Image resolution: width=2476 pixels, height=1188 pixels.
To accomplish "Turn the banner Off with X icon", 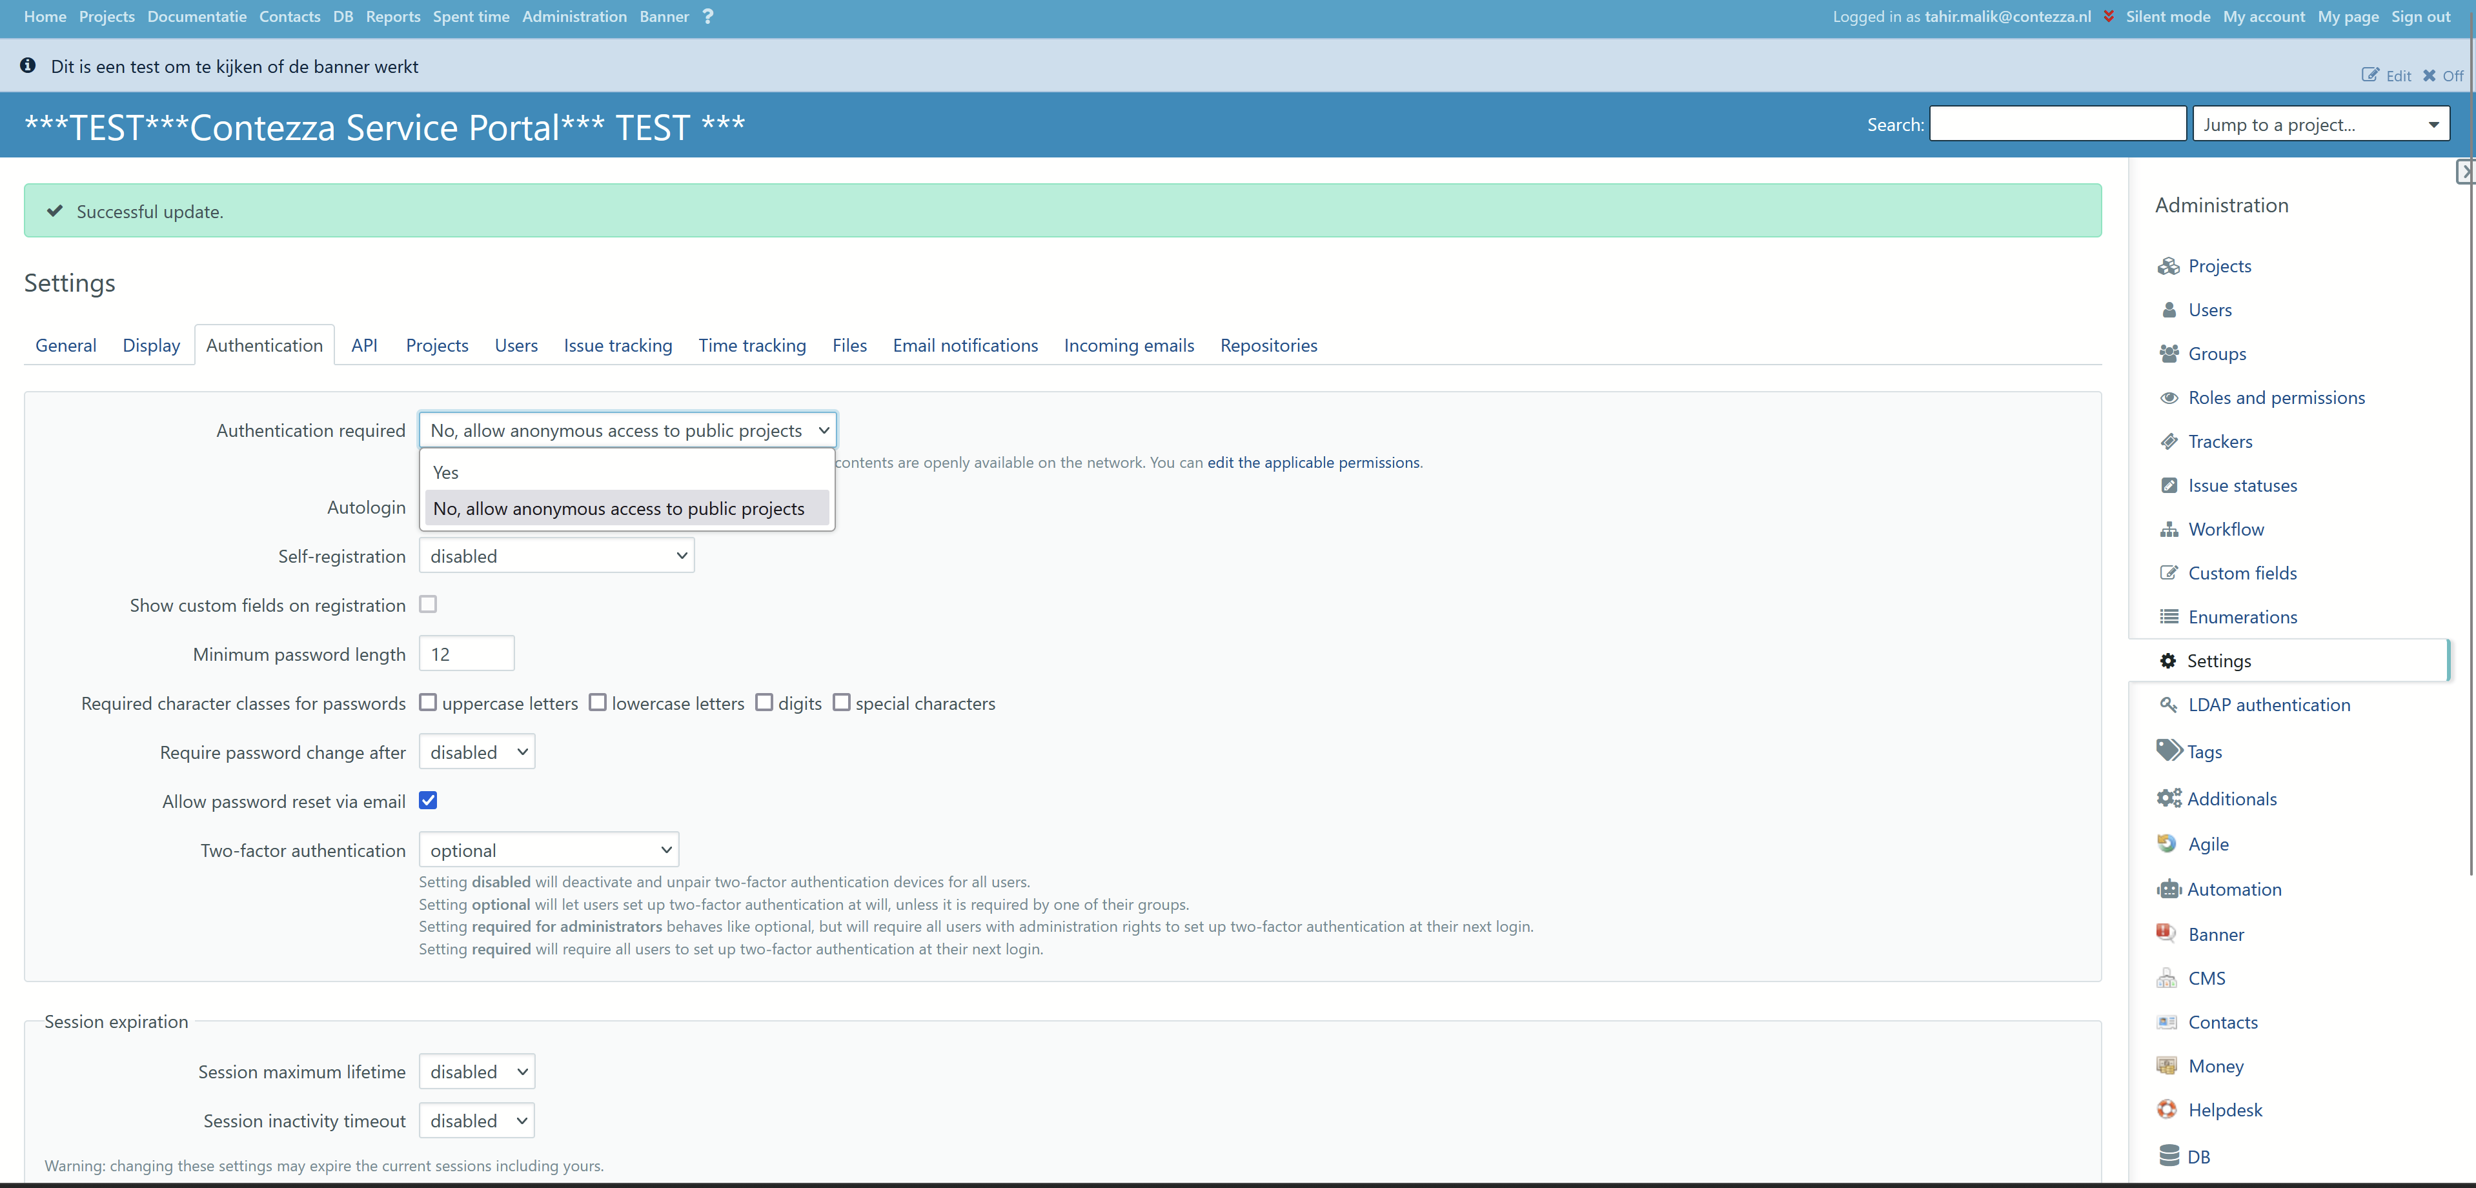I will pos(2429,76).
